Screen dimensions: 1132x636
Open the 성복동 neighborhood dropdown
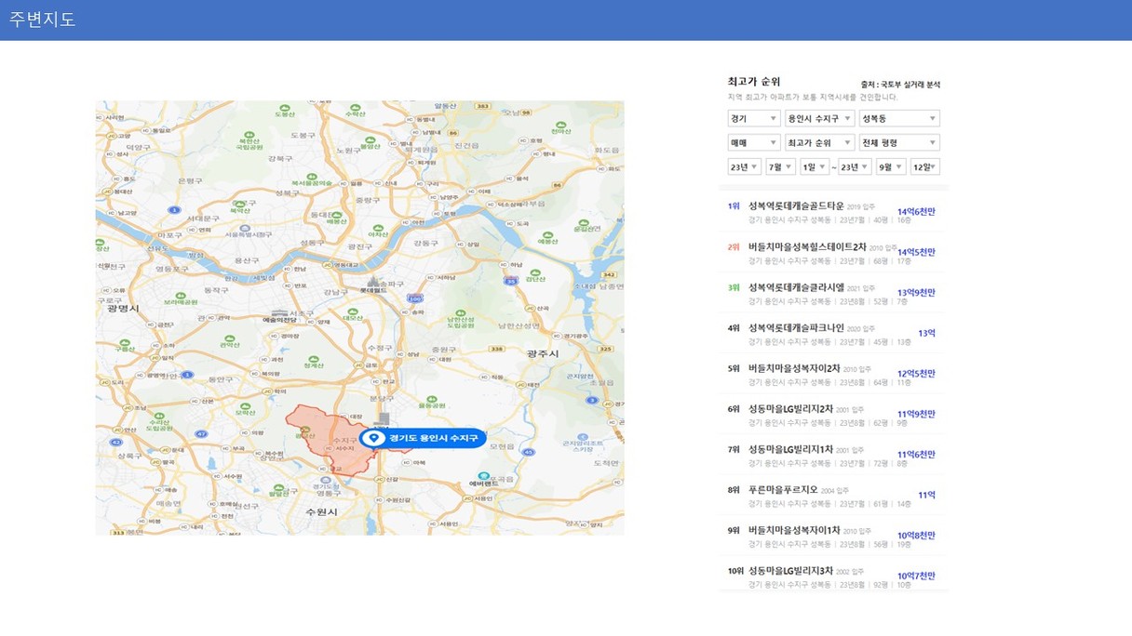point(899,119)
